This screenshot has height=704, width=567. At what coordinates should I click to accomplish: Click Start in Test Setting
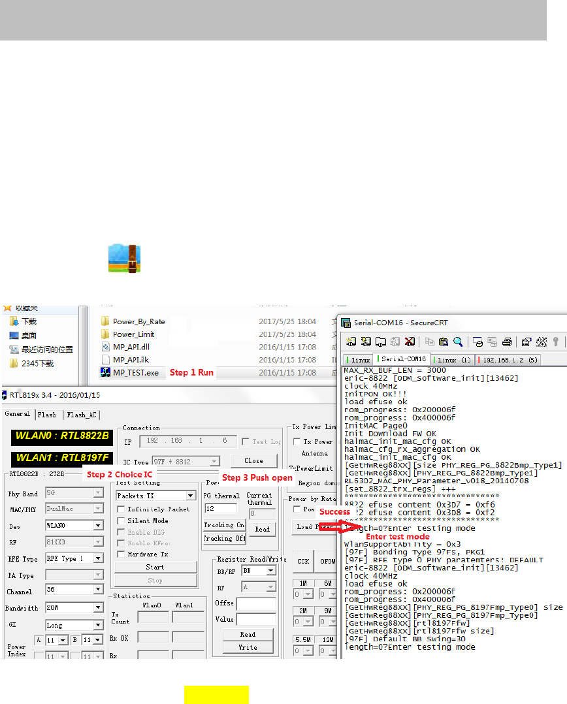point(155,567)
